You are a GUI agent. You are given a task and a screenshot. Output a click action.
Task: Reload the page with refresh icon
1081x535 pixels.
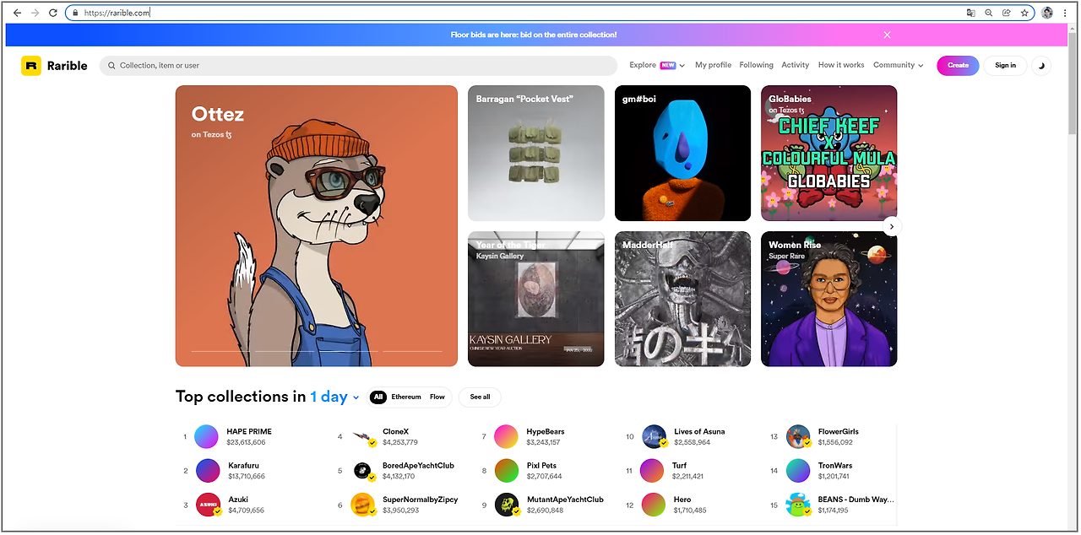pyautogui.click(x=53, y=13)
